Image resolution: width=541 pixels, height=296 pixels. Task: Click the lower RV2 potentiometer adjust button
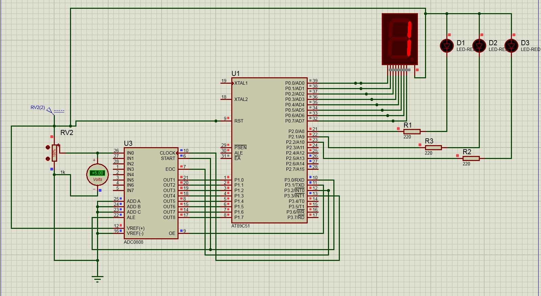click(48, 159)
